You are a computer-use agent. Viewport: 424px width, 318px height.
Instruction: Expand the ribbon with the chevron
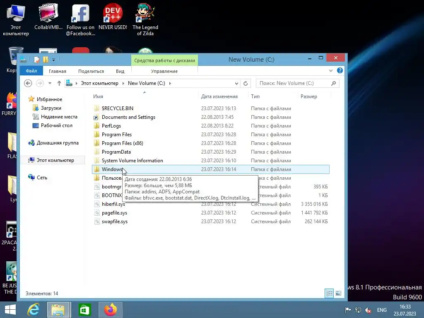pyautogui.click(x=331, y=70)
